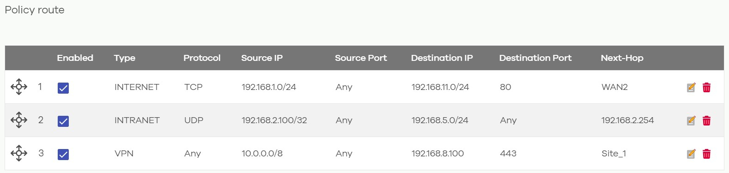Image resolution: width=729 pixels, height=173 pixels.
Task: Select the Site_1 next-hop cell
Action: pyautogui.click(x=614, y=154)
